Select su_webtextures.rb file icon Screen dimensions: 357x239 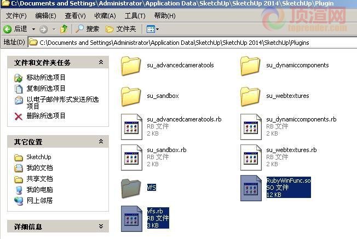(251, 158)
